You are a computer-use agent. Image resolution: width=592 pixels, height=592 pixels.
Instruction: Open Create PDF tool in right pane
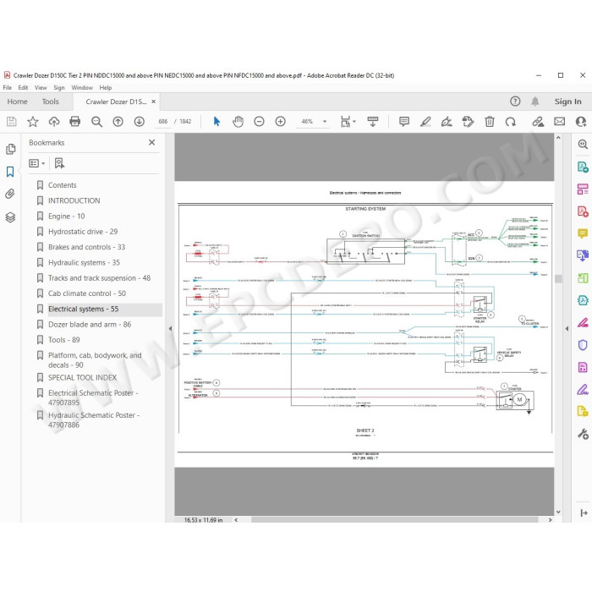point(583,211)
